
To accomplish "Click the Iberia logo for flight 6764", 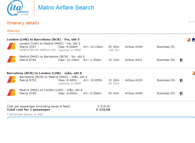I will (x=11, y=59).
